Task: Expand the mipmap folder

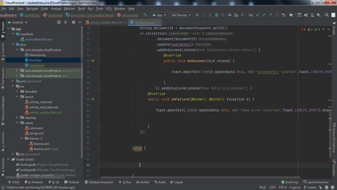Action: pyautogui.click(x=17, y=118)
